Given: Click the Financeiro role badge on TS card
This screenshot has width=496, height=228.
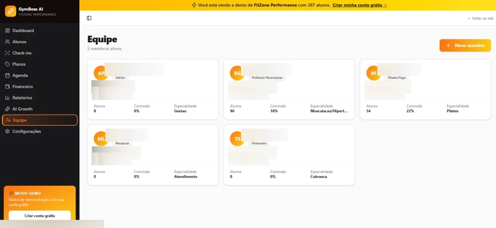Looking at the screenshot, I should tap(259, 144).
